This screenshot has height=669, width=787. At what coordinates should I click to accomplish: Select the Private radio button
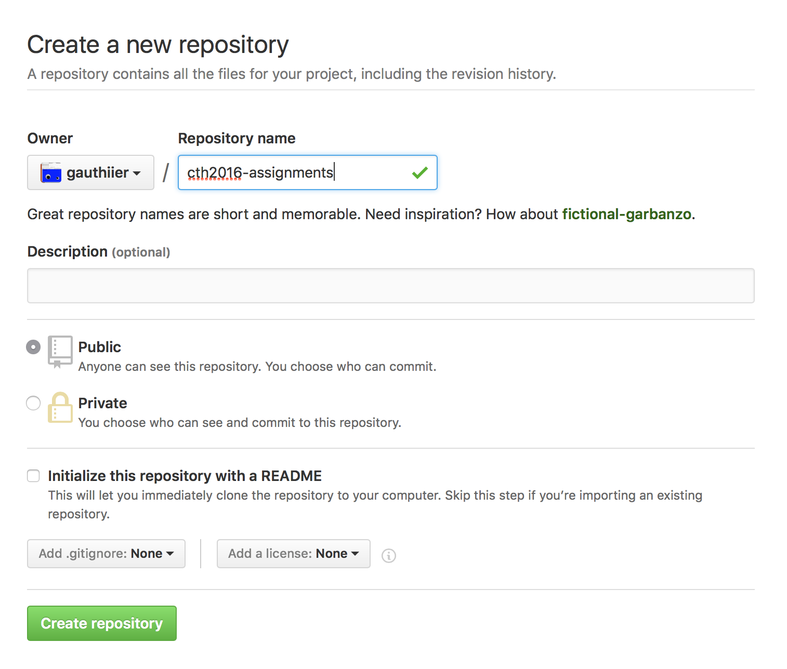click(33, 403)
